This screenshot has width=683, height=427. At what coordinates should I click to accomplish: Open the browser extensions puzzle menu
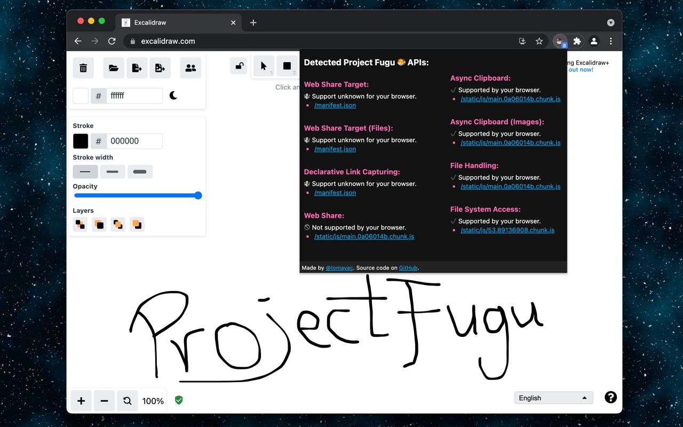pos(577,41)
